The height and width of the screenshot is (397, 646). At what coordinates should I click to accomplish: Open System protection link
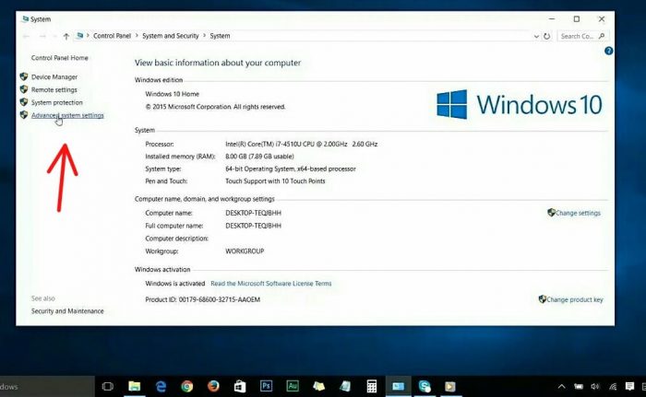tap(57, 102)
